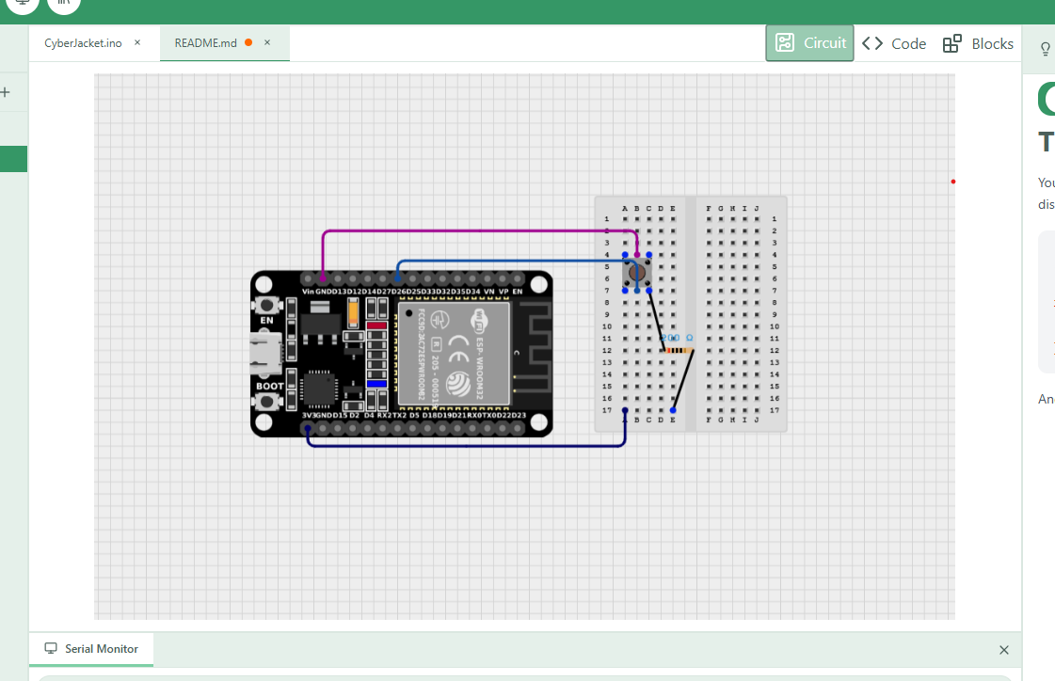Select the README.md tab
The height and width of the screenshot is (681, 1055).
(205, 43)
